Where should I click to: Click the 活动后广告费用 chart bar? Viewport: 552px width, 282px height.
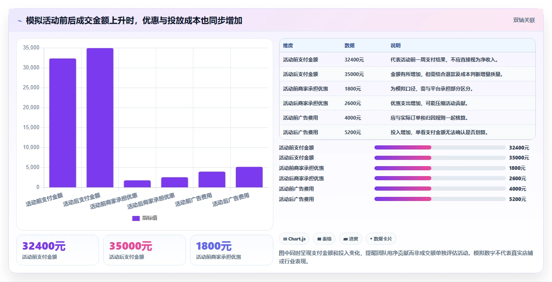pyautogui.click(x=249, y=177)
